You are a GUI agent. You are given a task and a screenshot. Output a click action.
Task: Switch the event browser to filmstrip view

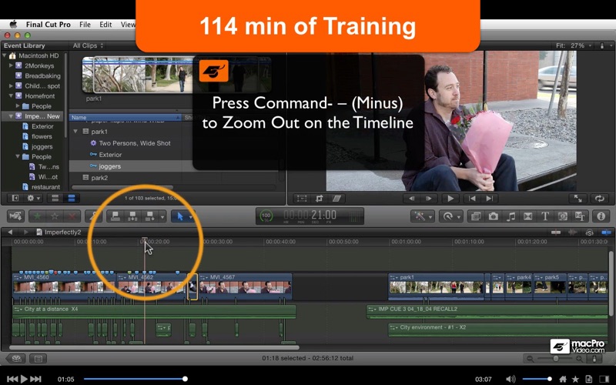pyautogui.click(x=55, y=198)
